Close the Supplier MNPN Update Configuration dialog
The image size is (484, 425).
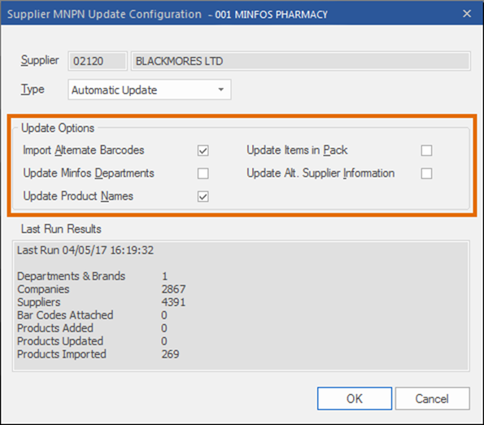467,14
